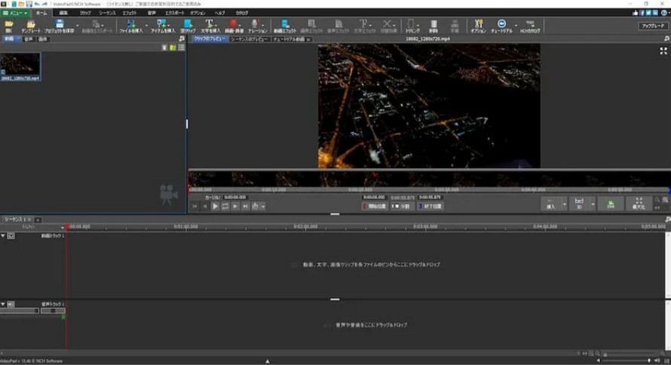Switch to the シーケンスのプレビュー tab
The width and height of the screenshot is (671, 365).
click(250, 38)
